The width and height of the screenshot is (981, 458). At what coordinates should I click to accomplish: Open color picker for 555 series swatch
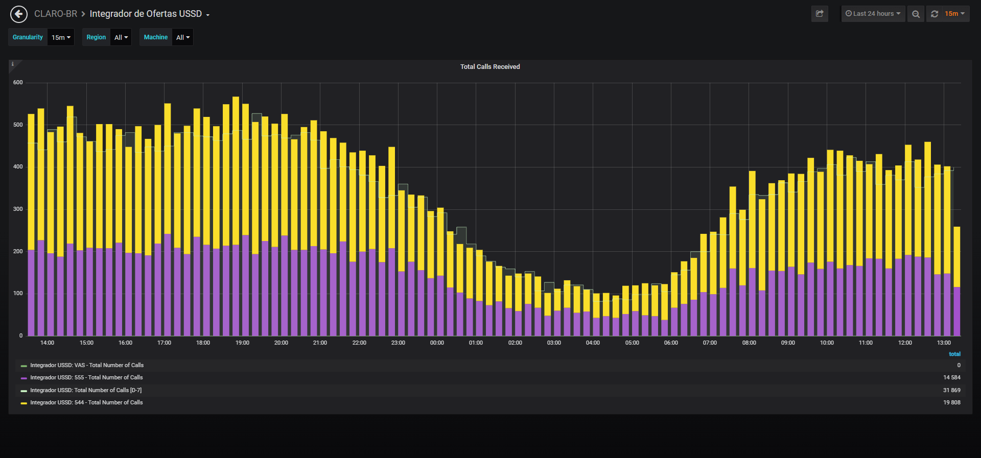(24, 378)
